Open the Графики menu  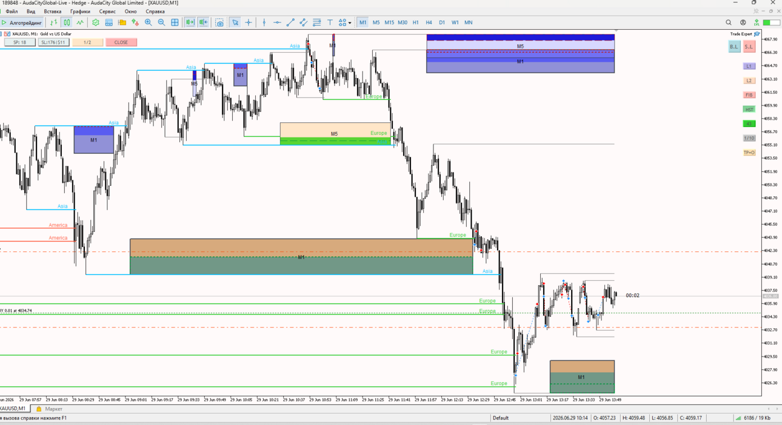pos(80,12)
